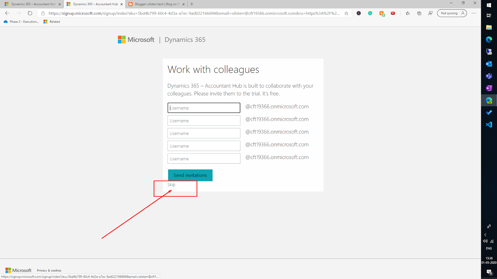The height and width of the screenshot is (279, 497).
Task: Open File Explorer from the taskbar
Action: point(489,27)
